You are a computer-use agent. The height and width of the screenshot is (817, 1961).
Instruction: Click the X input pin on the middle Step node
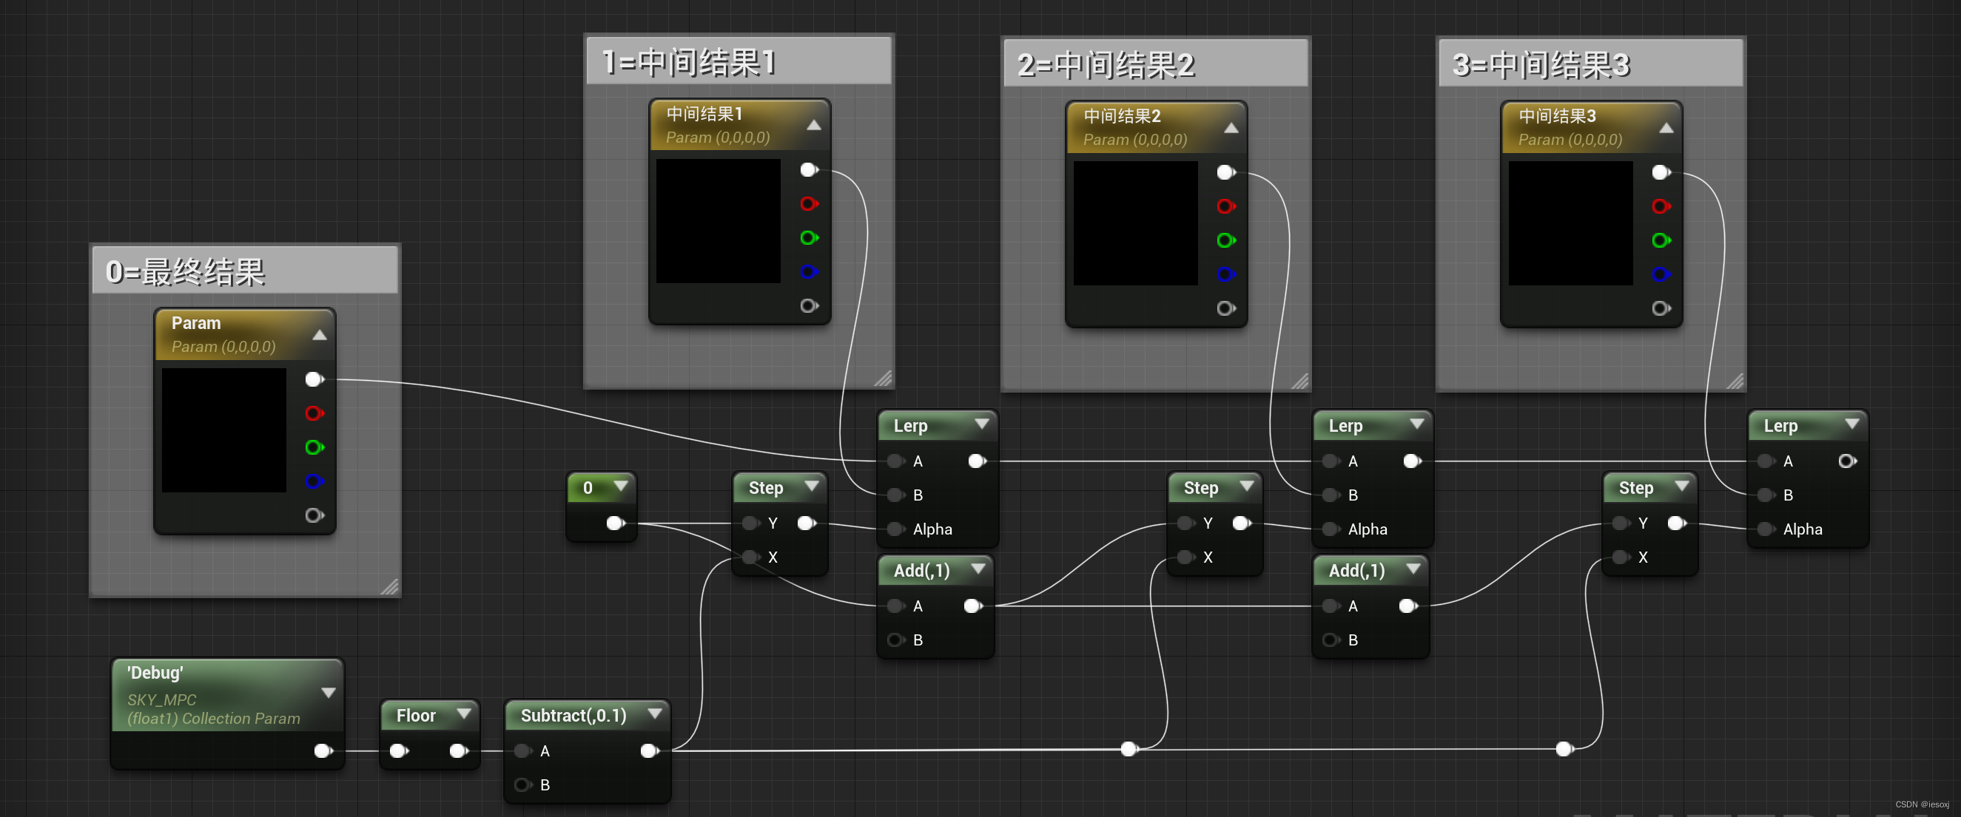(1185, 557)
